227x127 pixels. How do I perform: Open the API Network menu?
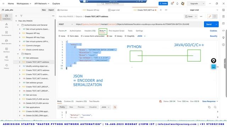click(x=42, y=4)
